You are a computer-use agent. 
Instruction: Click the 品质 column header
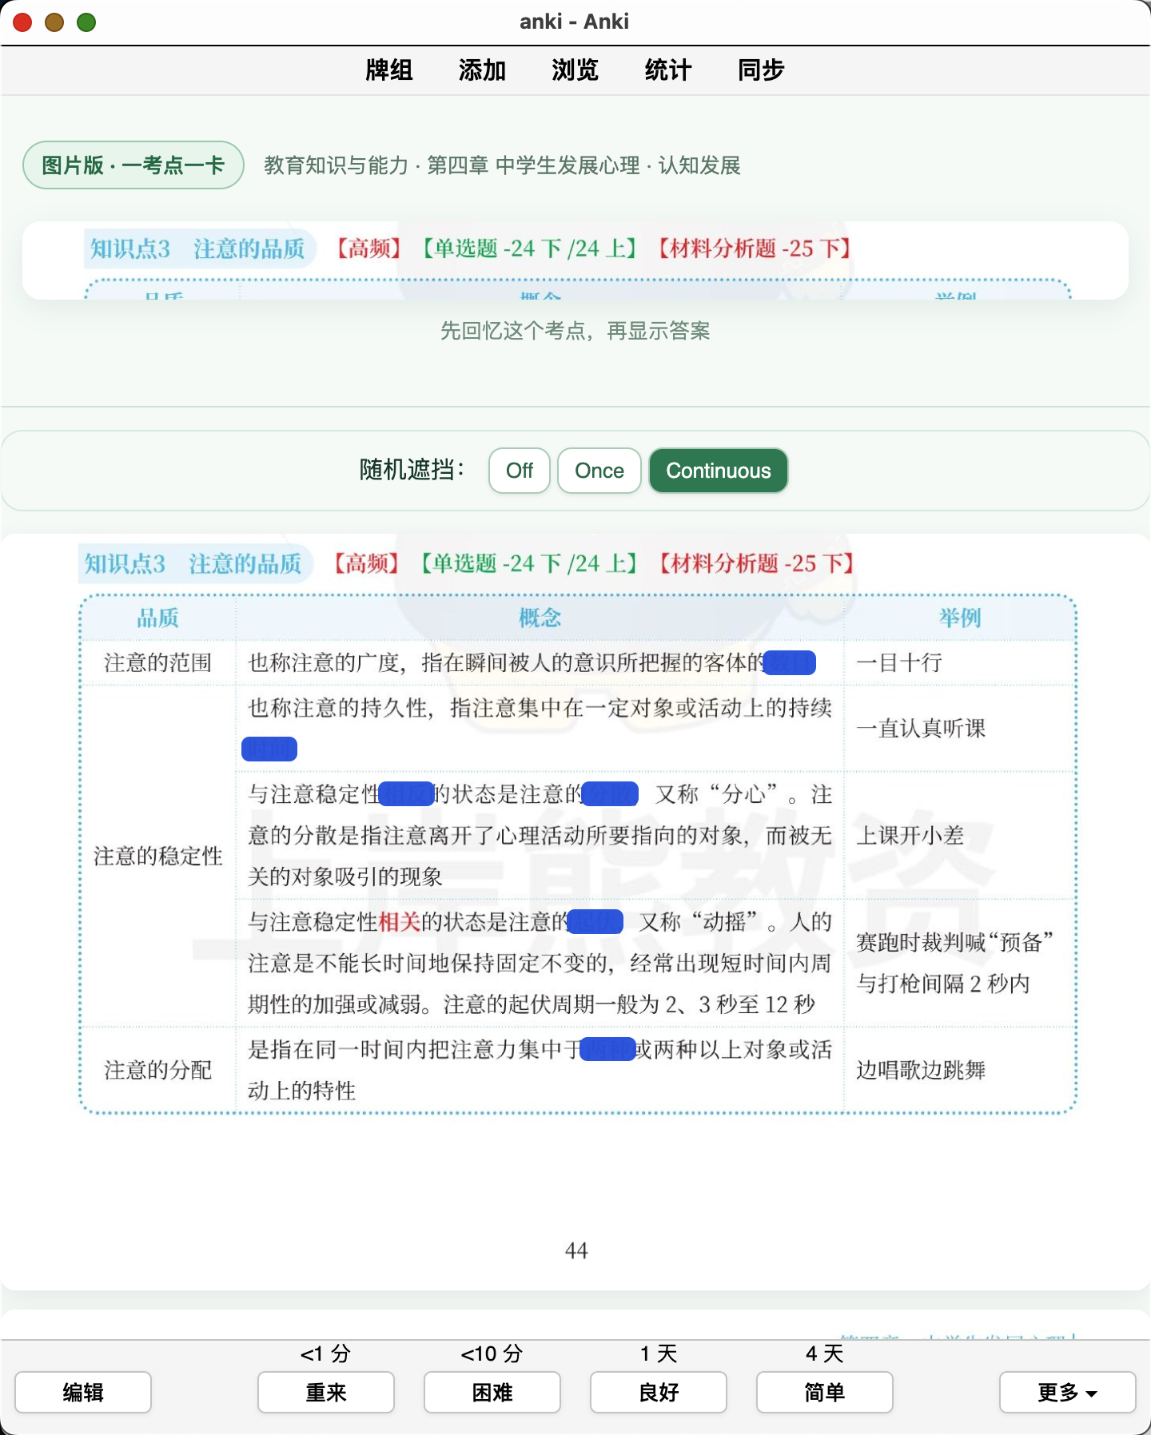(x=158, y=618)
